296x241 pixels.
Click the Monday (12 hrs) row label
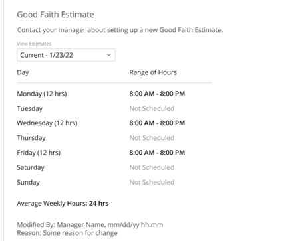coord(42,94)
